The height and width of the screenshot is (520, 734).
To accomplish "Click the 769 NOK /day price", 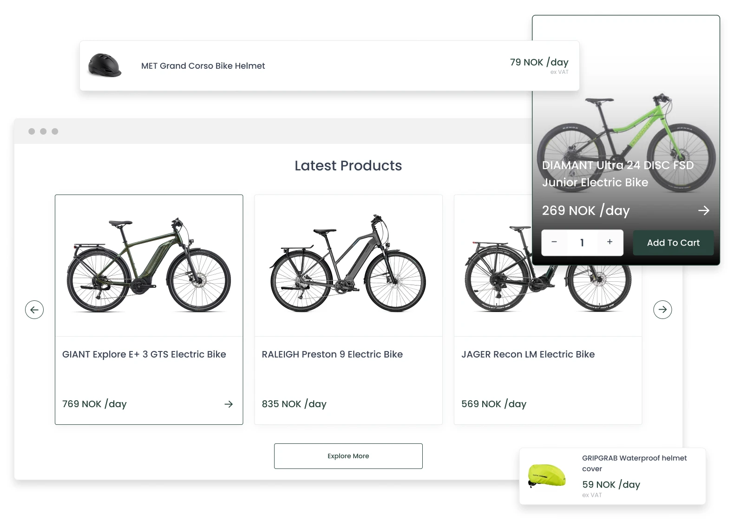I will pyautogui.click(x=94, y=404).
